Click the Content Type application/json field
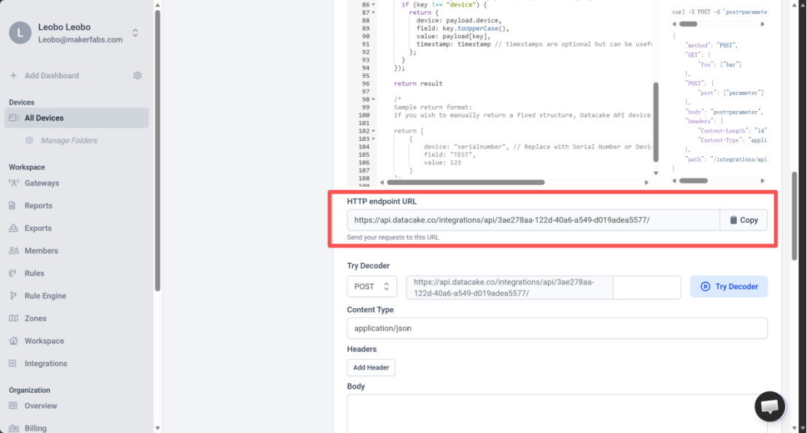Image resolution: width=807 pixels, height=433 pixels. pyautogui.click(x=557, y=329)
